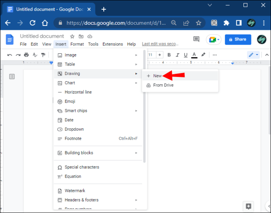
Task: Toggle Bold formatting
Action: [168, 55]
